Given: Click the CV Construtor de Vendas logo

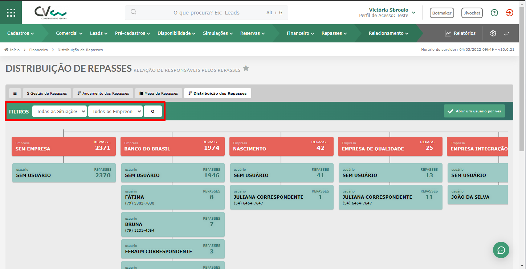Looking at the screenshot, I should [51, 13].
